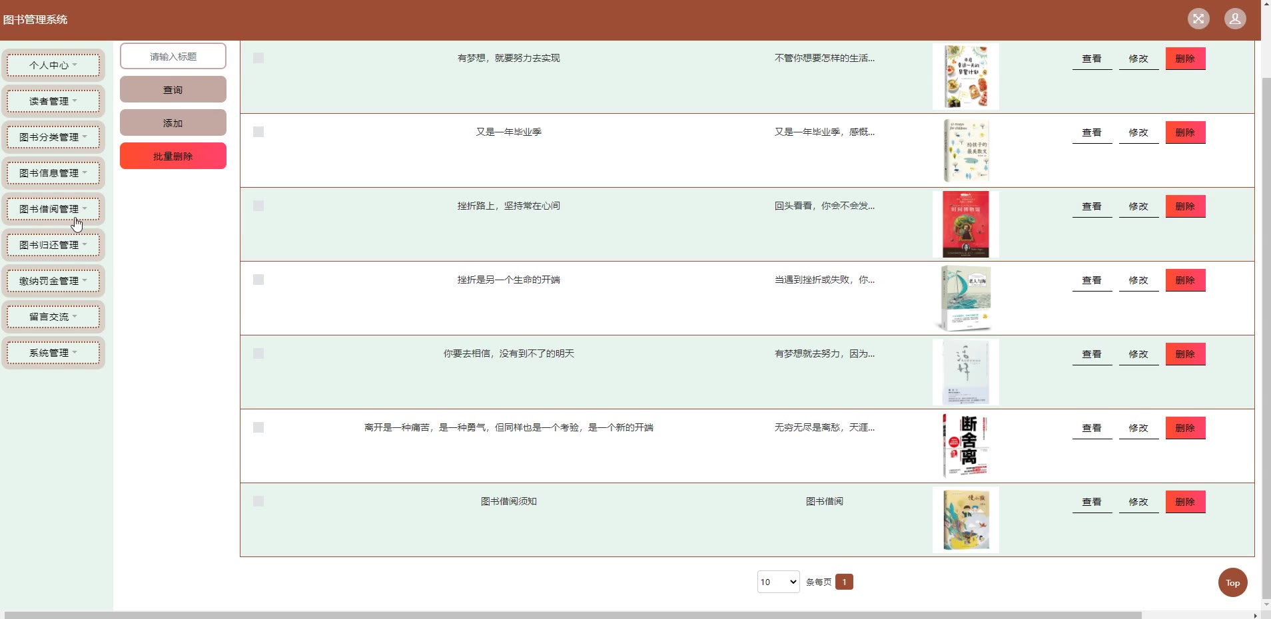Image resolution: width=1271 pixels, height=619 pixels.
Task: Expand the 系统管理 menu
Action: (x=53, y=353)
